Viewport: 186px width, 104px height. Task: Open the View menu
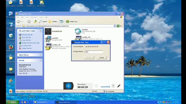(27, 17)
